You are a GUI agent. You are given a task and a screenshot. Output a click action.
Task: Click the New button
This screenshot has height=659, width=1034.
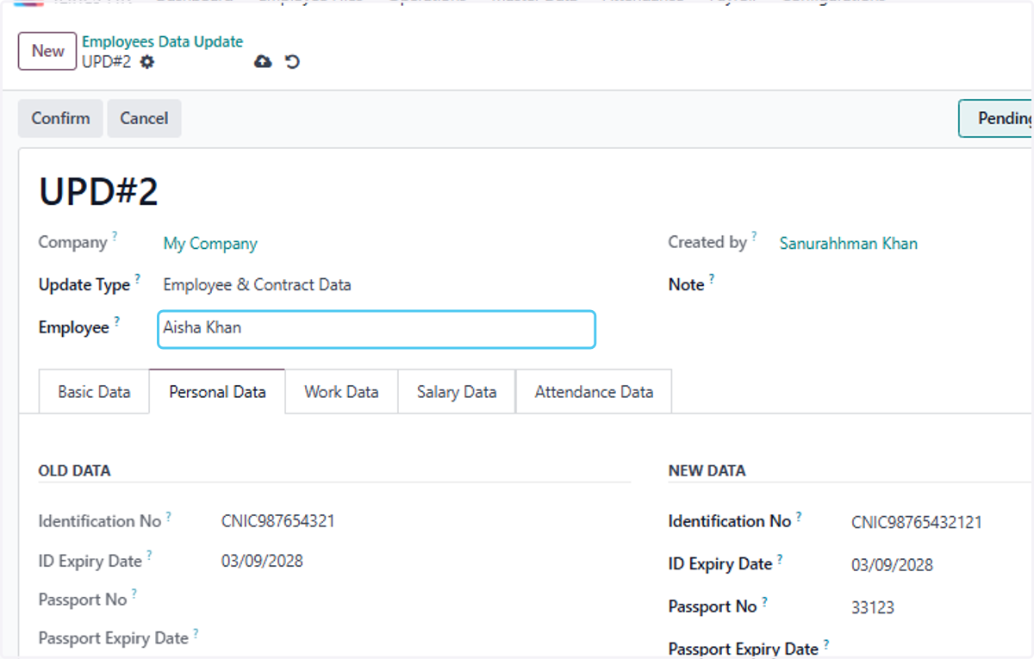click(47, 51)
